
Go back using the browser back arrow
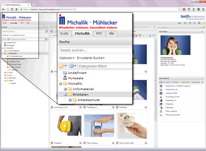click(x=3, y=9)
